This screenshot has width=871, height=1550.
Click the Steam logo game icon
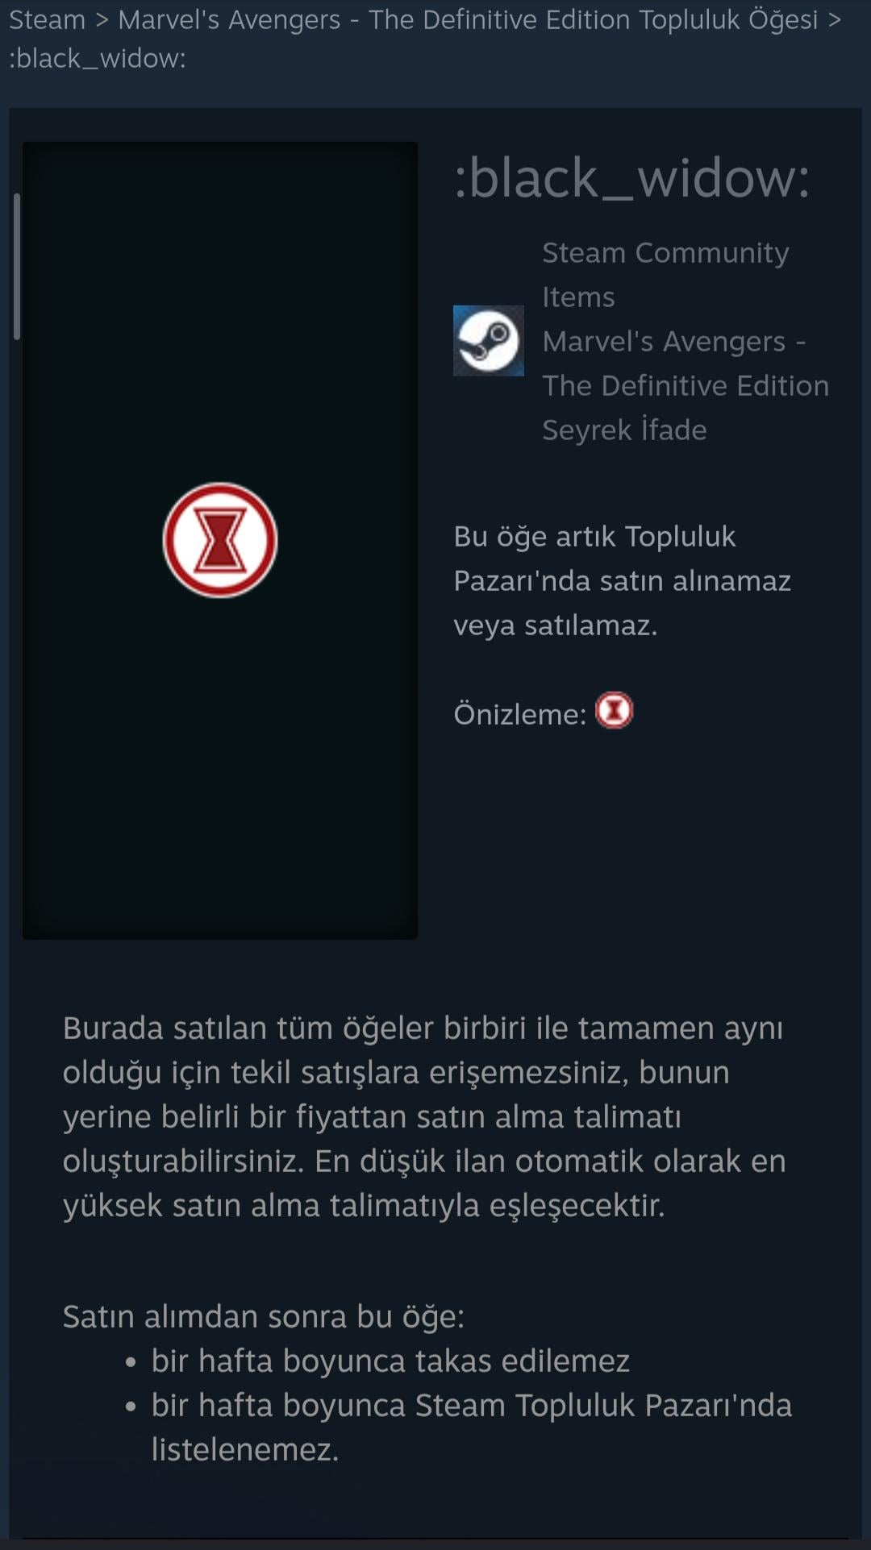(x=488, y=340)
